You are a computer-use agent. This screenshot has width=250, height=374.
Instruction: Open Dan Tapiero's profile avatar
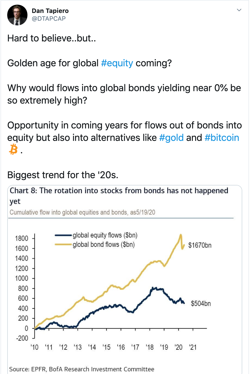point(17,15)
